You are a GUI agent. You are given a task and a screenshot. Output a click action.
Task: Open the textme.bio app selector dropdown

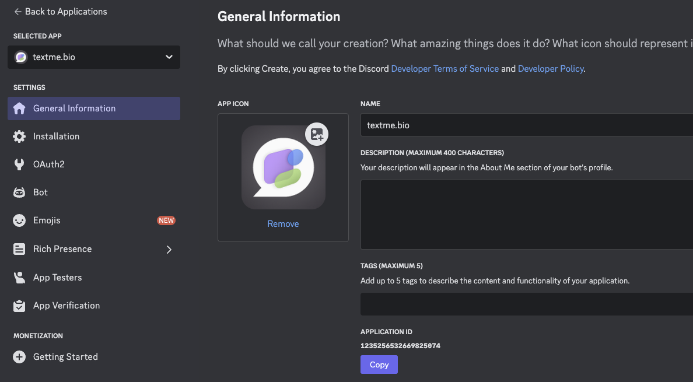[93, 57]
